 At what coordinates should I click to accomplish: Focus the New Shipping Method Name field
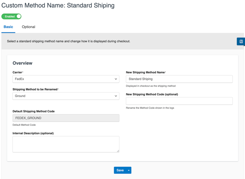click(x=179, y=79)
